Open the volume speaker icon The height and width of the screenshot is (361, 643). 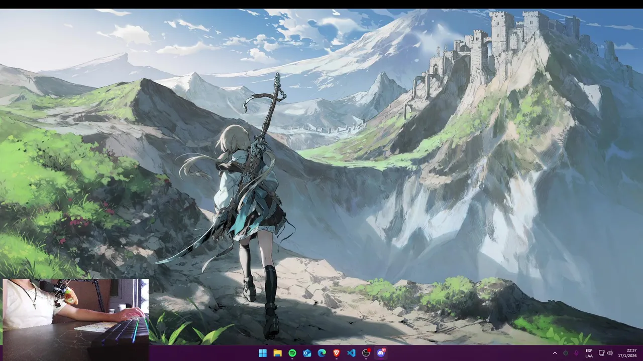(x=610, y=353)
